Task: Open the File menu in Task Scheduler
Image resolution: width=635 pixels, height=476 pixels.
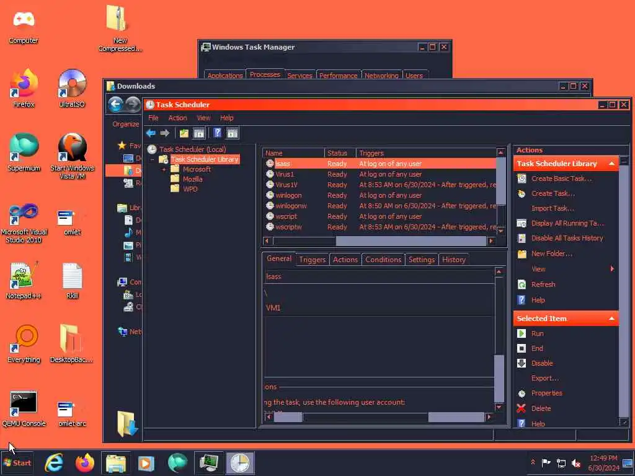Action: [153, 118]
